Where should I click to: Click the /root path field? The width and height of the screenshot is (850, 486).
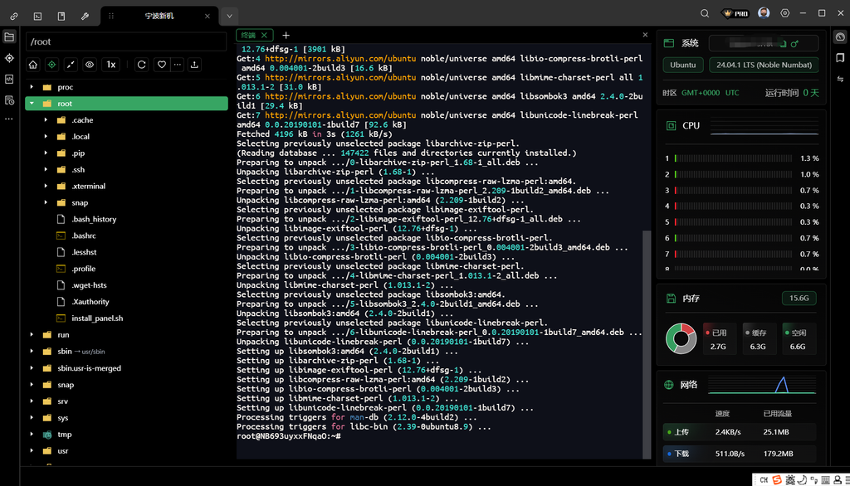126,41
